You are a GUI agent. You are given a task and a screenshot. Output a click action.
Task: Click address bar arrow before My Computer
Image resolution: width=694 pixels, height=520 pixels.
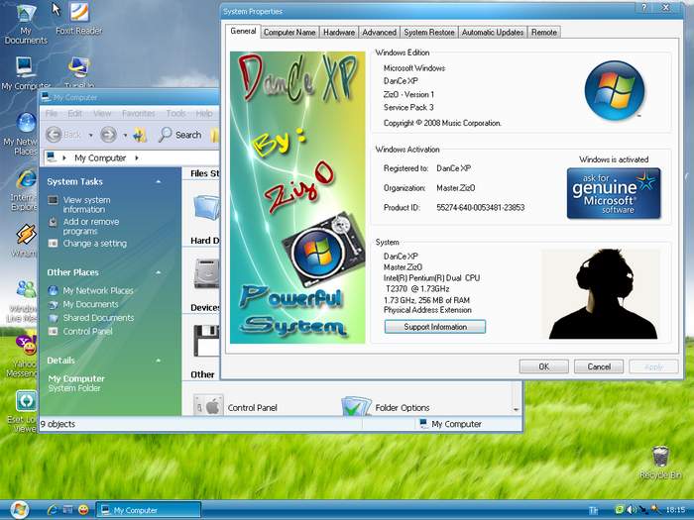tap(64, 157)
